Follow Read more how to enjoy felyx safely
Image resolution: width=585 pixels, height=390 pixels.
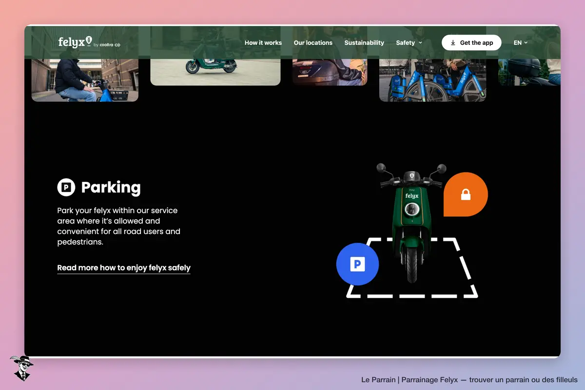[x=124, y=268]
